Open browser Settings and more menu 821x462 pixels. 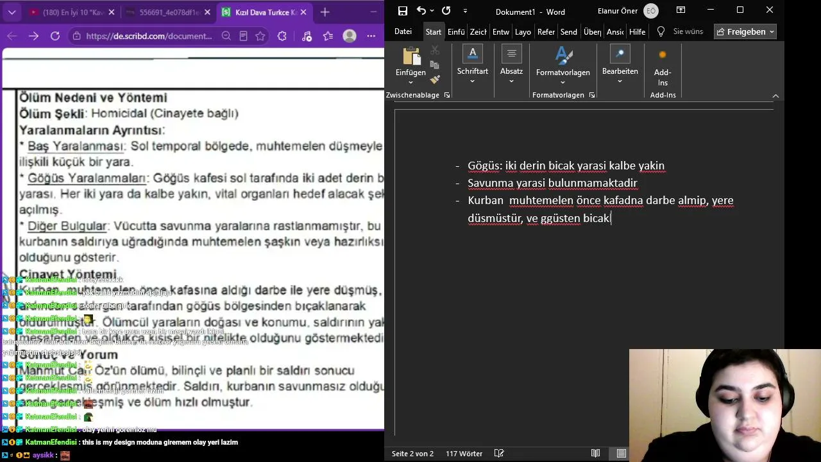pos(371,36)
